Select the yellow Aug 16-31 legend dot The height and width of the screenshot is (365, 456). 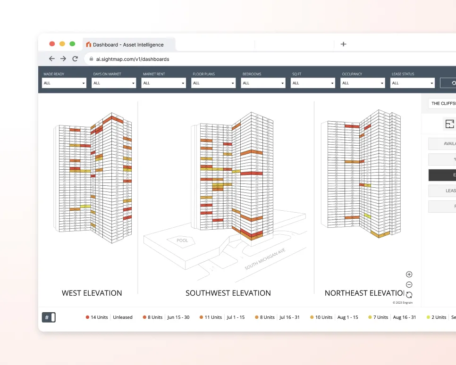pos(369,317)
